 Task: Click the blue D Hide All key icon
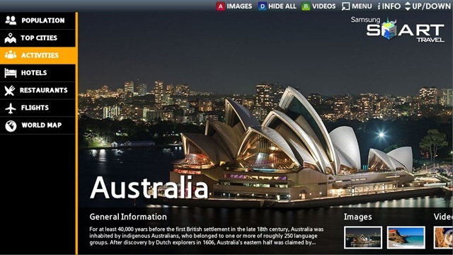[x=262, y=6]
